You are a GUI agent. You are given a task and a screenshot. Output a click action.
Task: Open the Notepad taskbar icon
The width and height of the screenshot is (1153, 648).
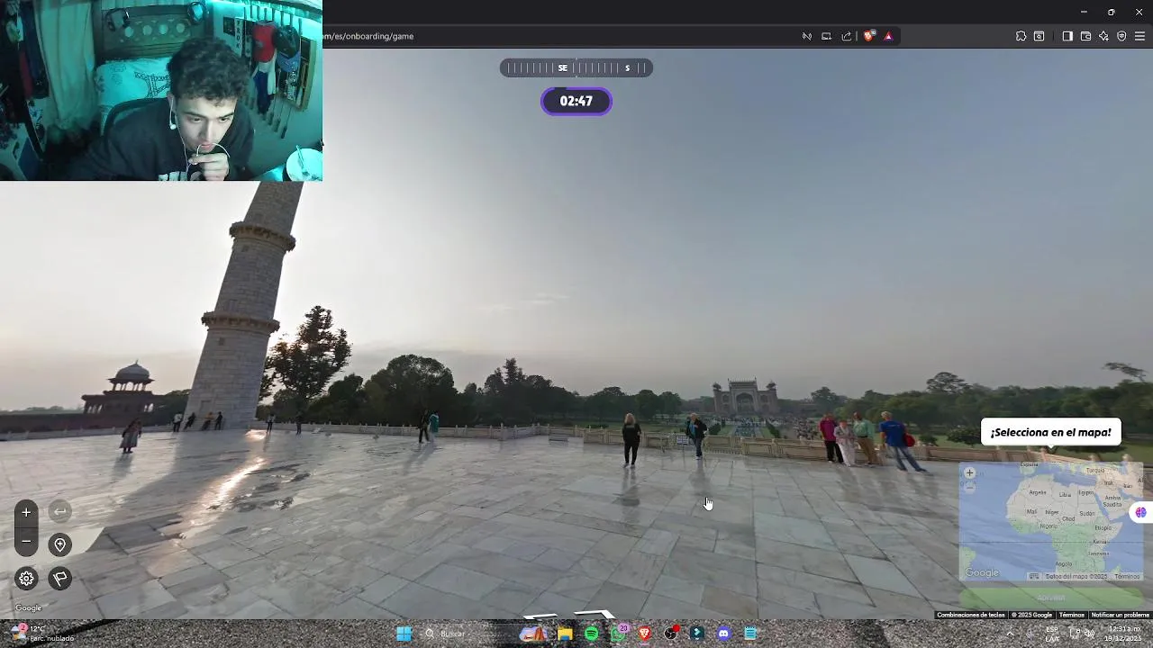(x=750, y=634)
